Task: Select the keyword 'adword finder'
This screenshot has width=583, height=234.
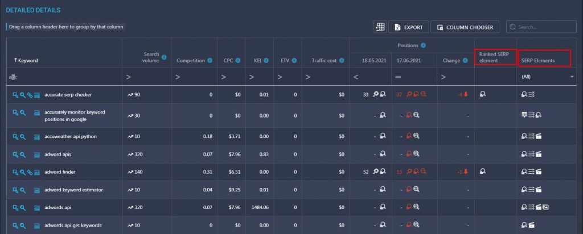Action: pos(60,172)
